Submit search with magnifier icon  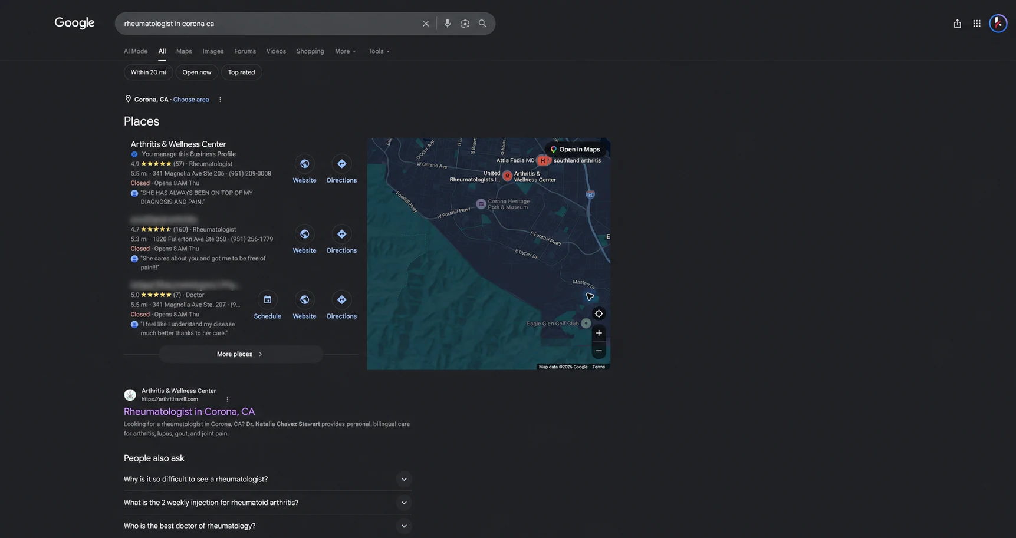coord(482,24)
